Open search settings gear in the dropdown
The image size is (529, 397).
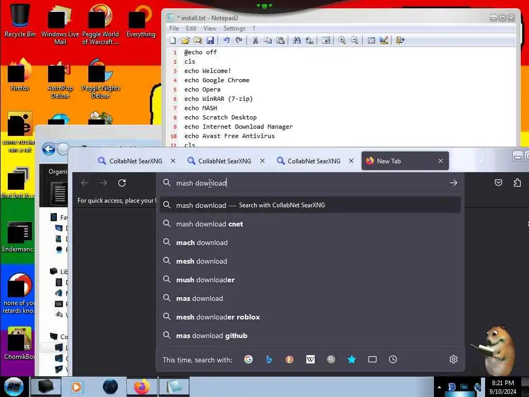coord(454,359)
